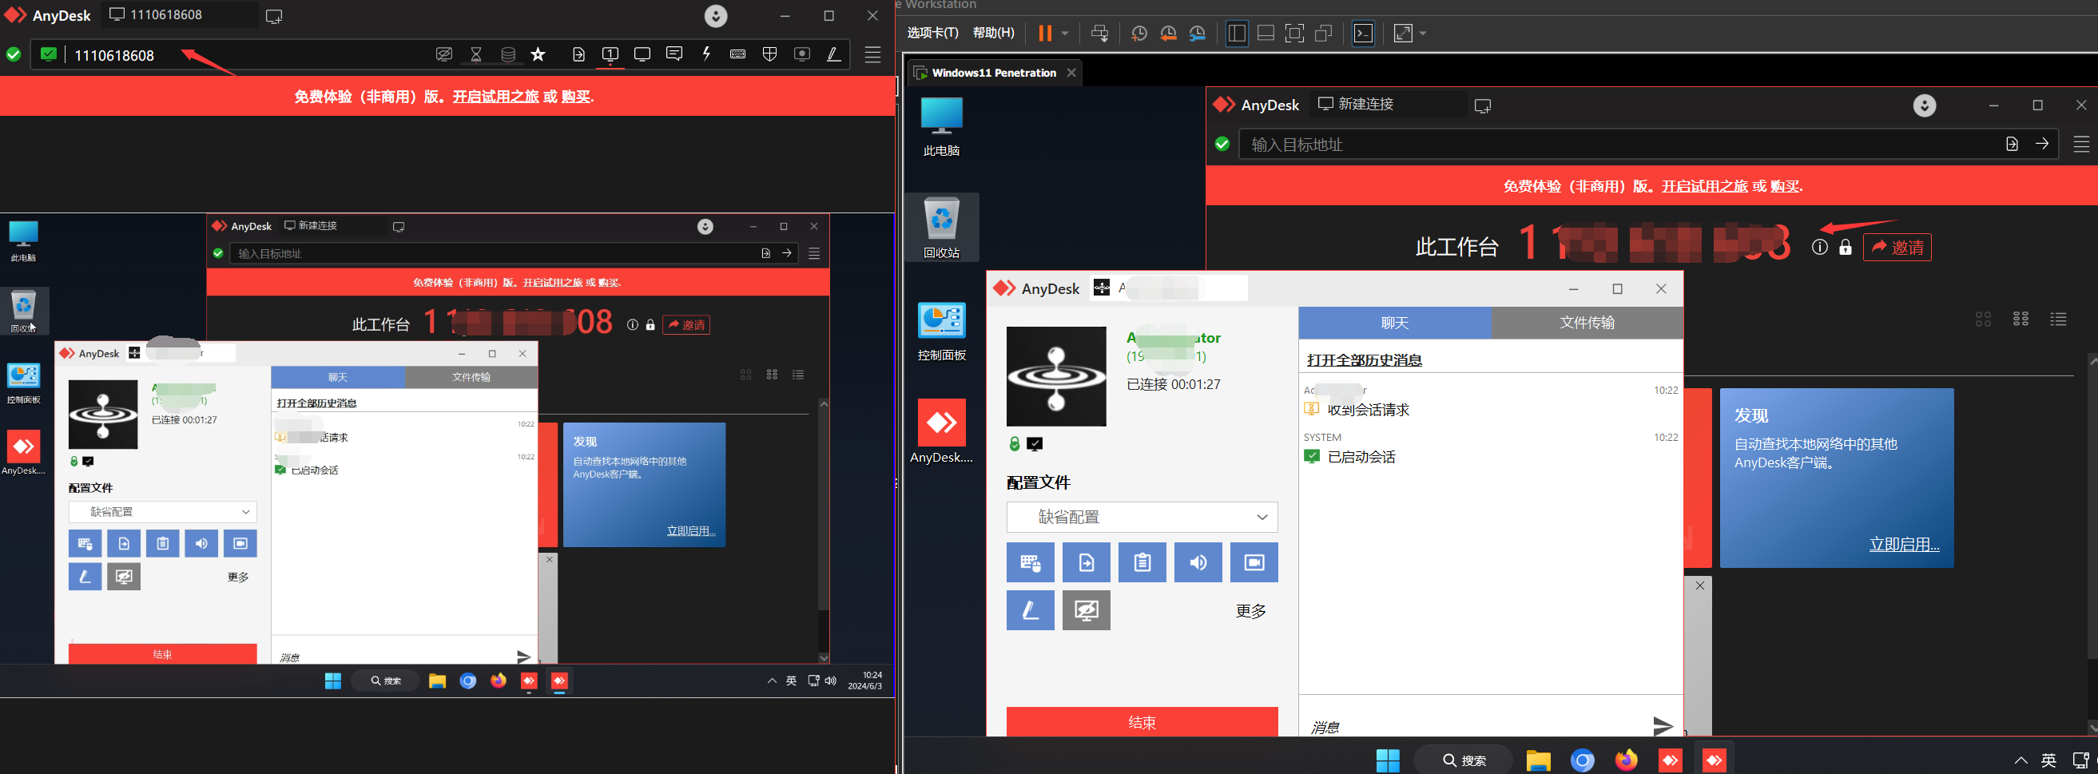Add 1110618608 to favorites with the star icon
Viewport: 2098px width, 774px height.
click(538, 54)
